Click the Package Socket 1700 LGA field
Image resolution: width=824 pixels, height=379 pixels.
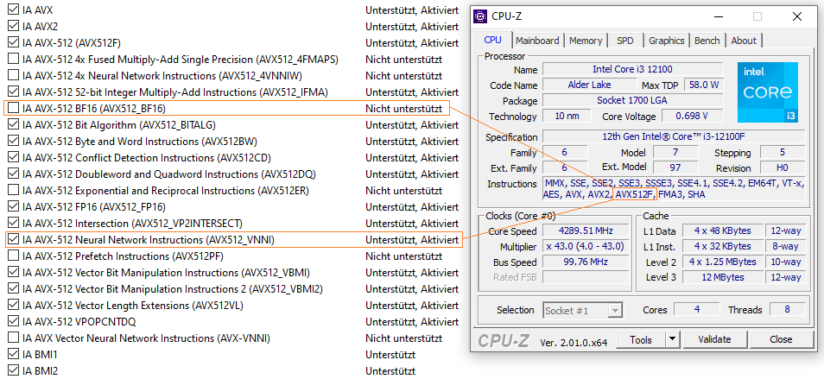(632, 100)
